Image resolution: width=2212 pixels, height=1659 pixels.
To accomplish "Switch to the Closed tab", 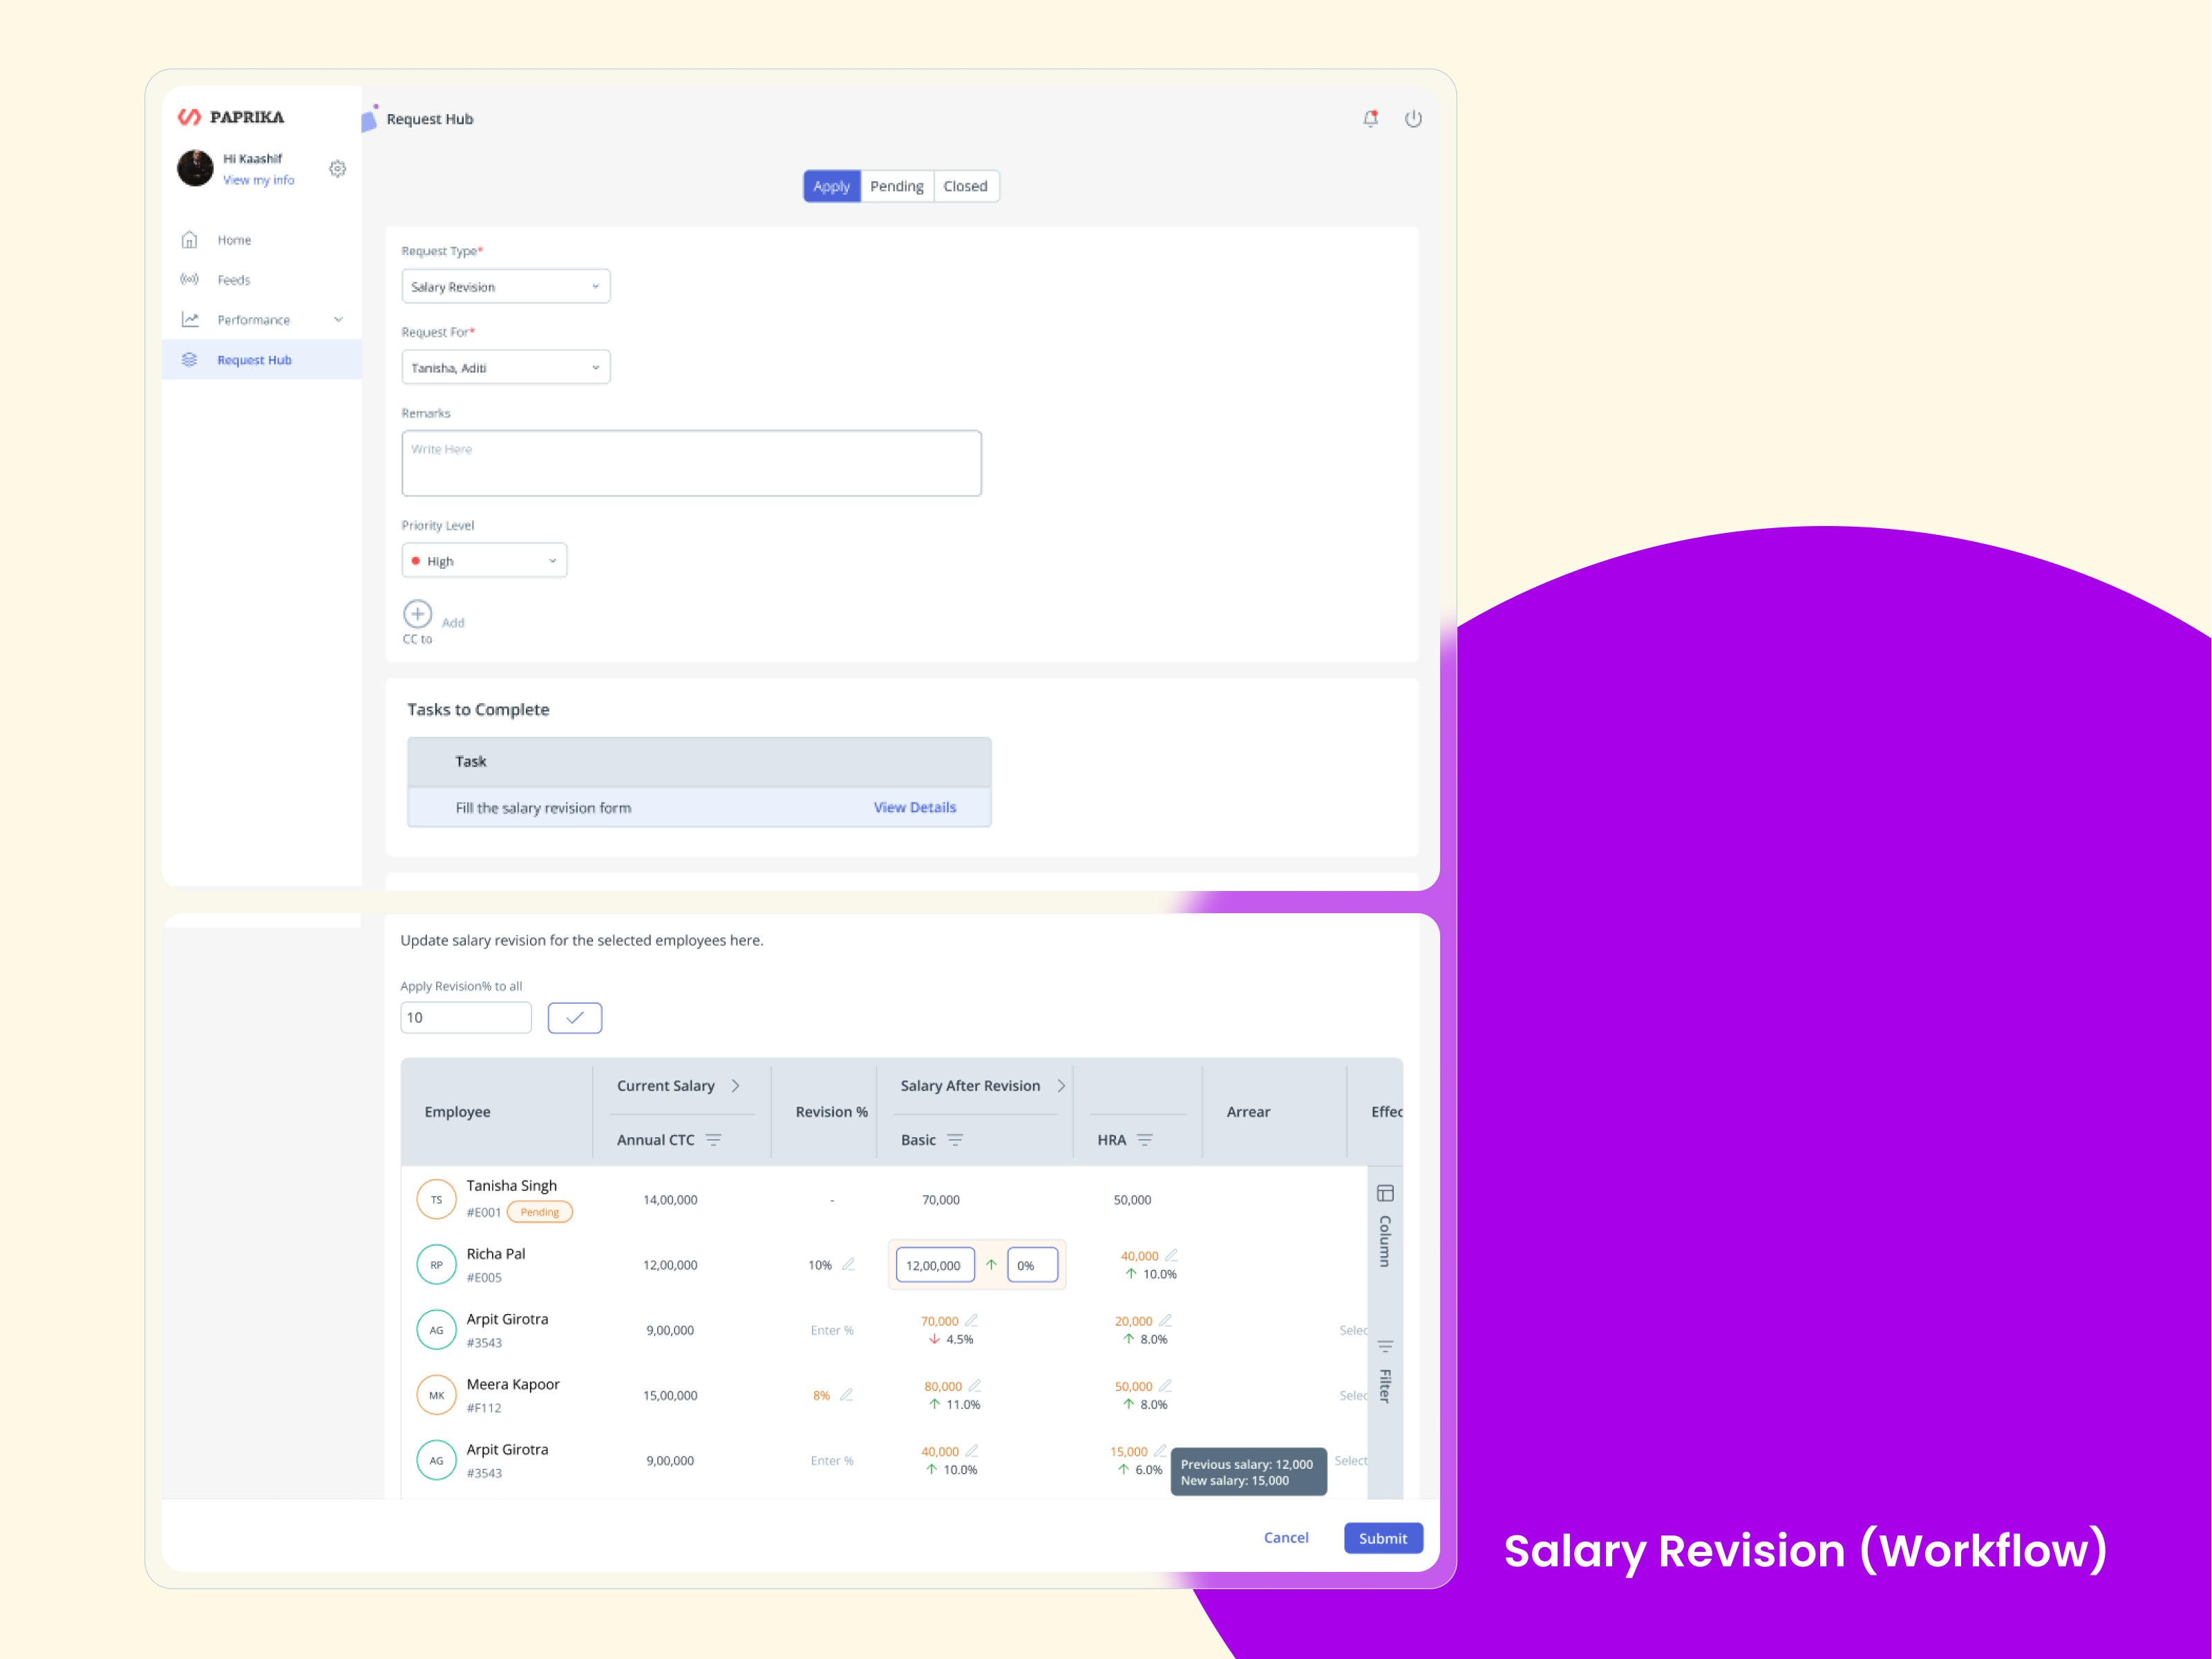I will (965, 186).
